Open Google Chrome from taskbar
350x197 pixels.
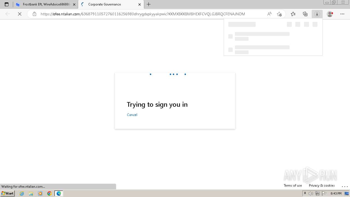pos(49,193)
